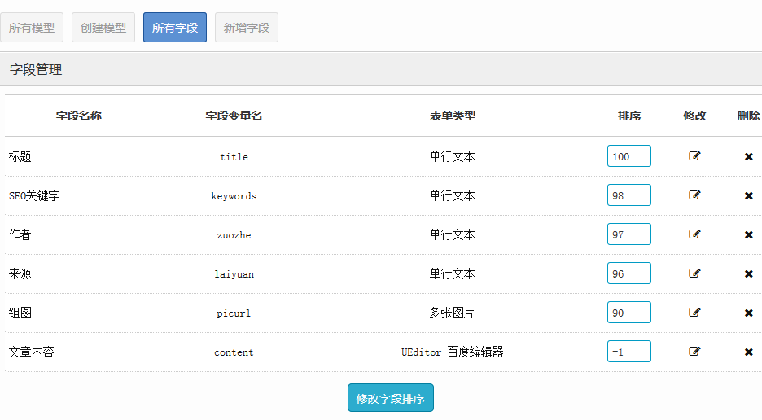
Task: Edit the SEO关键字 field
Action: 694,195
